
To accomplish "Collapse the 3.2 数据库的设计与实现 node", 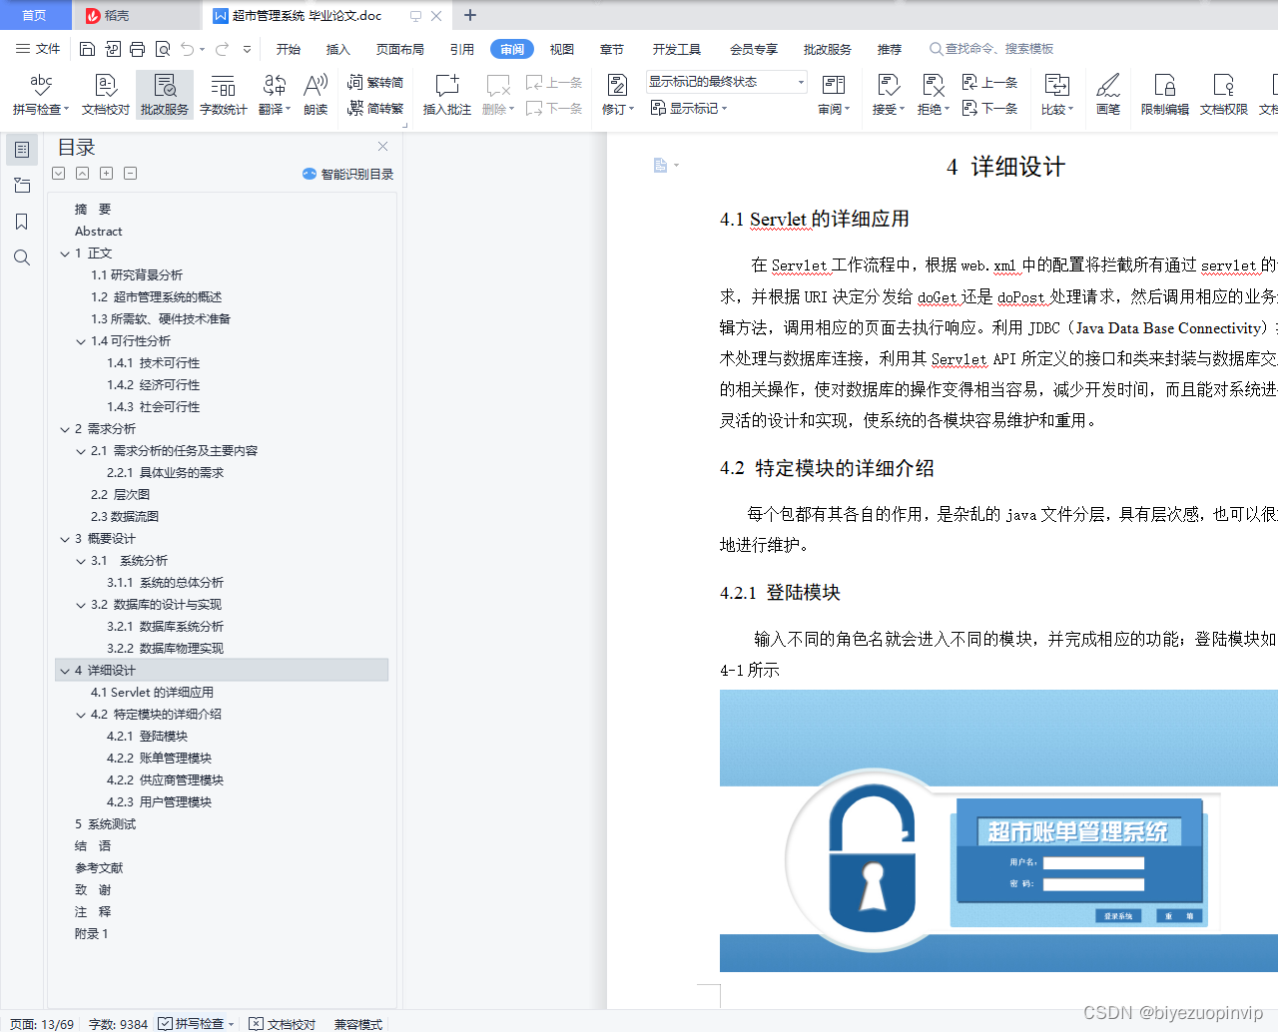I will coord(81,605).
